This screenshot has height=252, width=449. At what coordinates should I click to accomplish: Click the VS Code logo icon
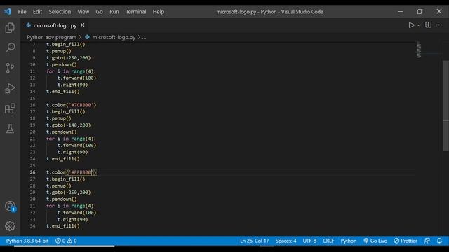8,12
